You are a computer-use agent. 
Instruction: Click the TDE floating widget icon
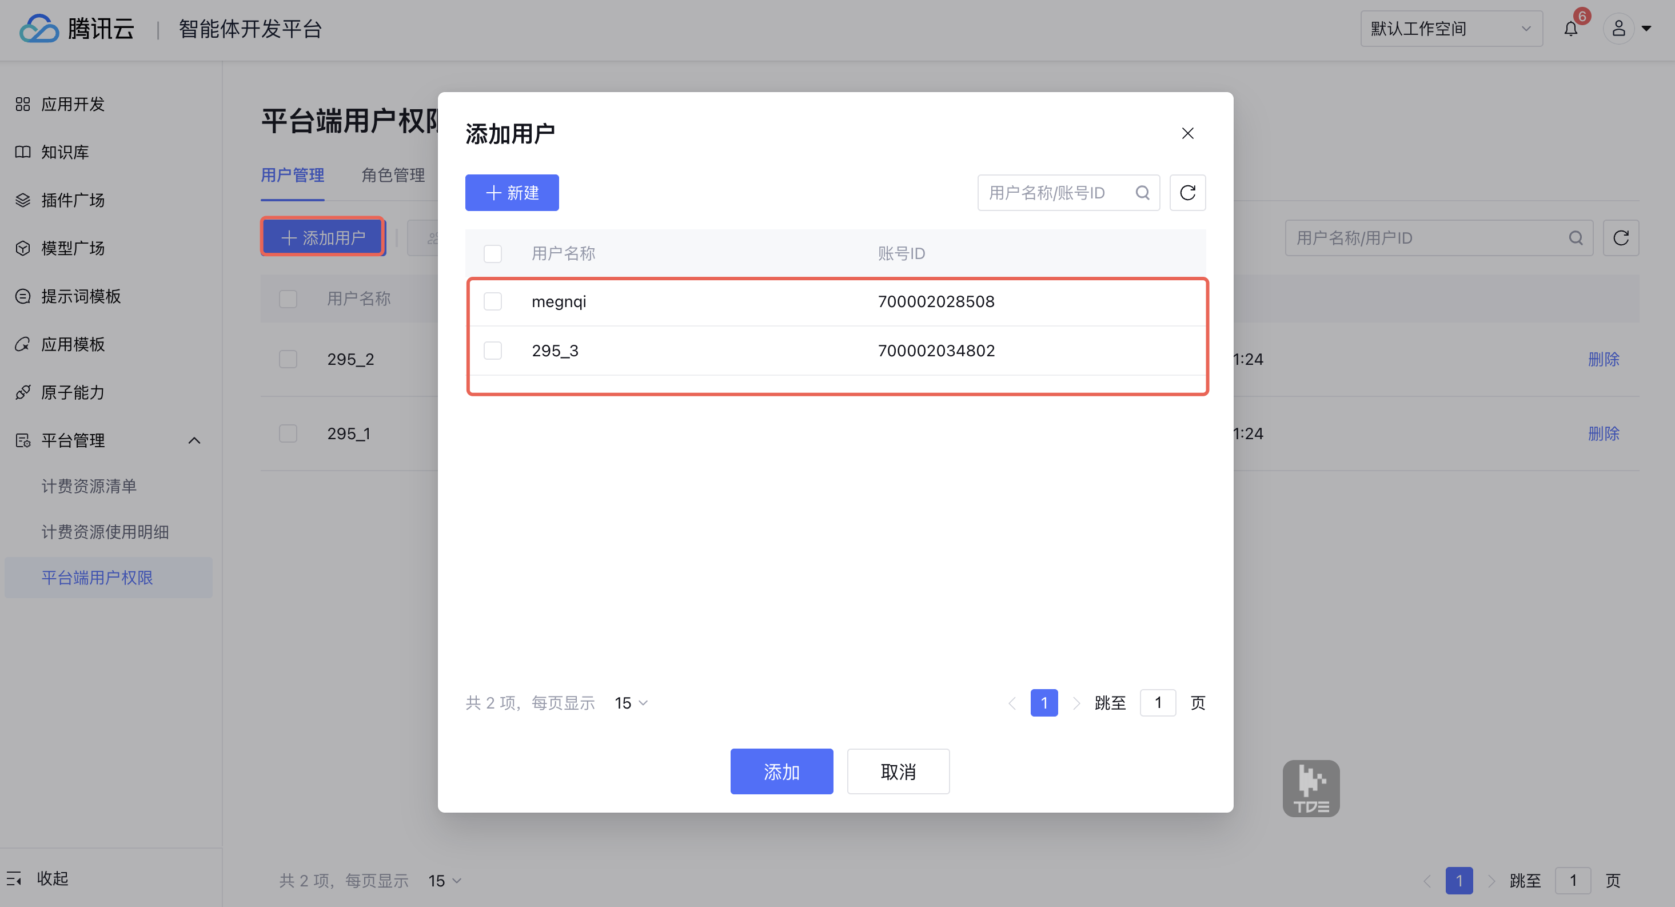1310,788
